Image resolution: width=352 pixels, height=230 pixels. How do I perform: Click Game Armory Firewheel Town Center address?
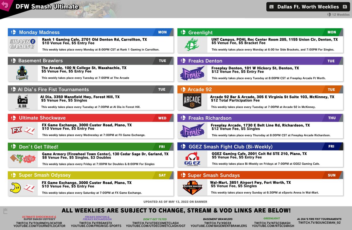tap(105, 154)
